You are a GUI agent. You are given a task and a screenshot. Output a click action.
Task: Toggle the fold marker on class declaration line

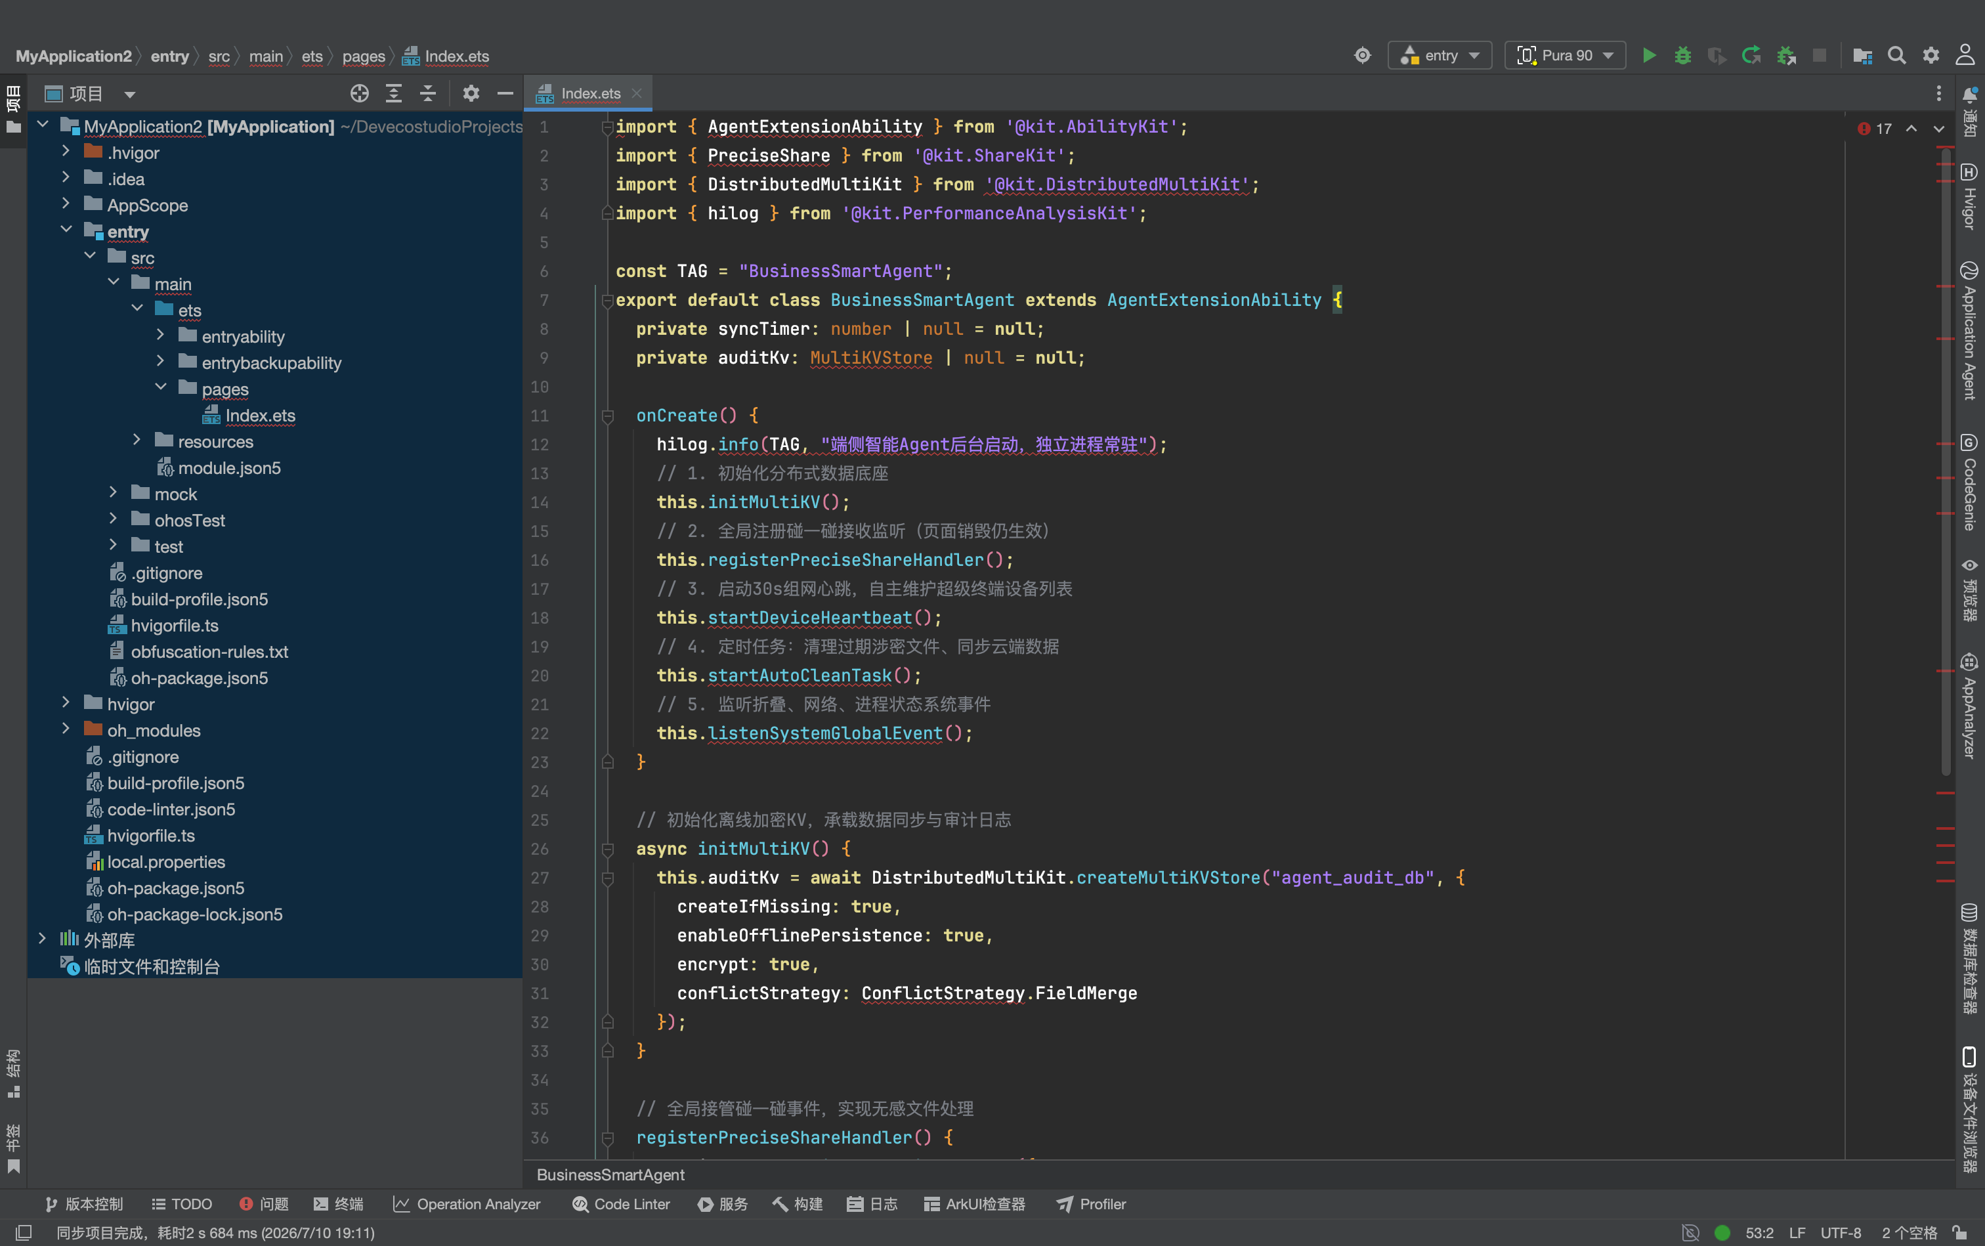click(607, 300)
